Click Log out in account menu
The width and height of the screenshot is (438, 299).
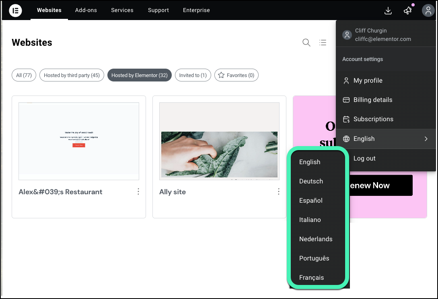(364, 159)
